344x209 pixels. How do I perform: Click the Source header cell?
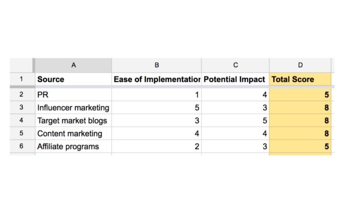coord(73,79)
